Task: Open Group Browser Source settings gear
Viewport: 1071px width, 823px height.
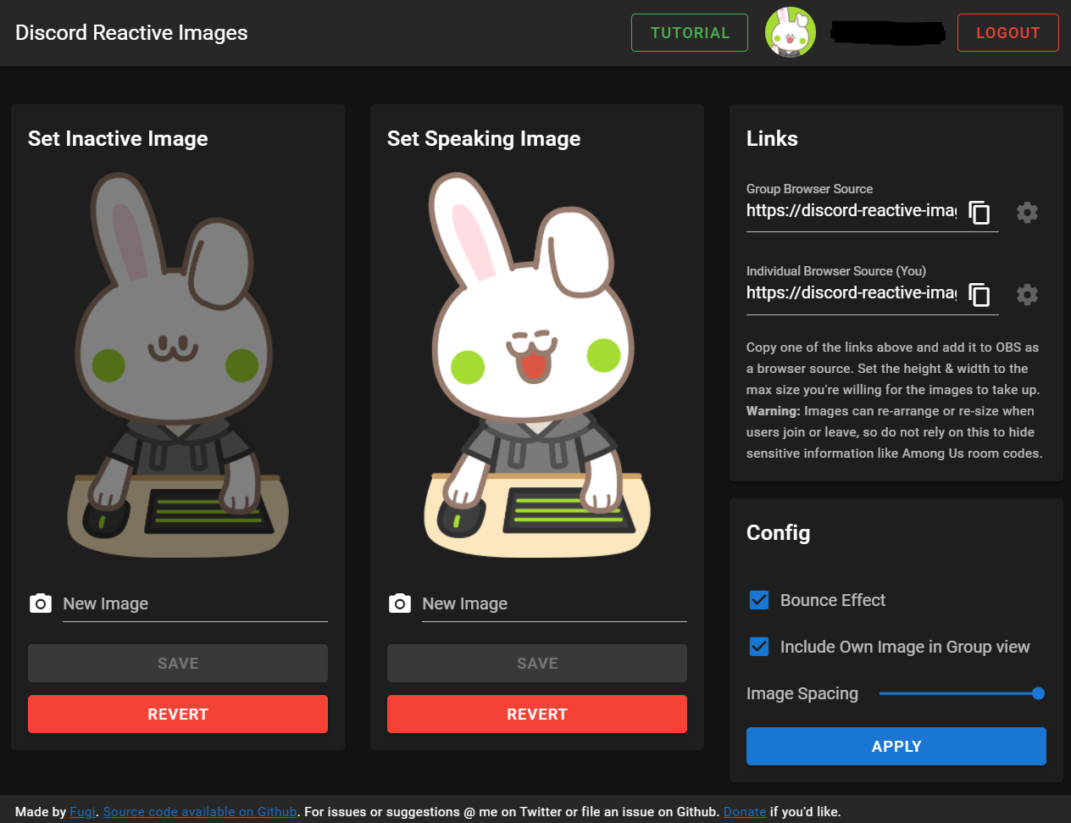Action: [1027, 212]
